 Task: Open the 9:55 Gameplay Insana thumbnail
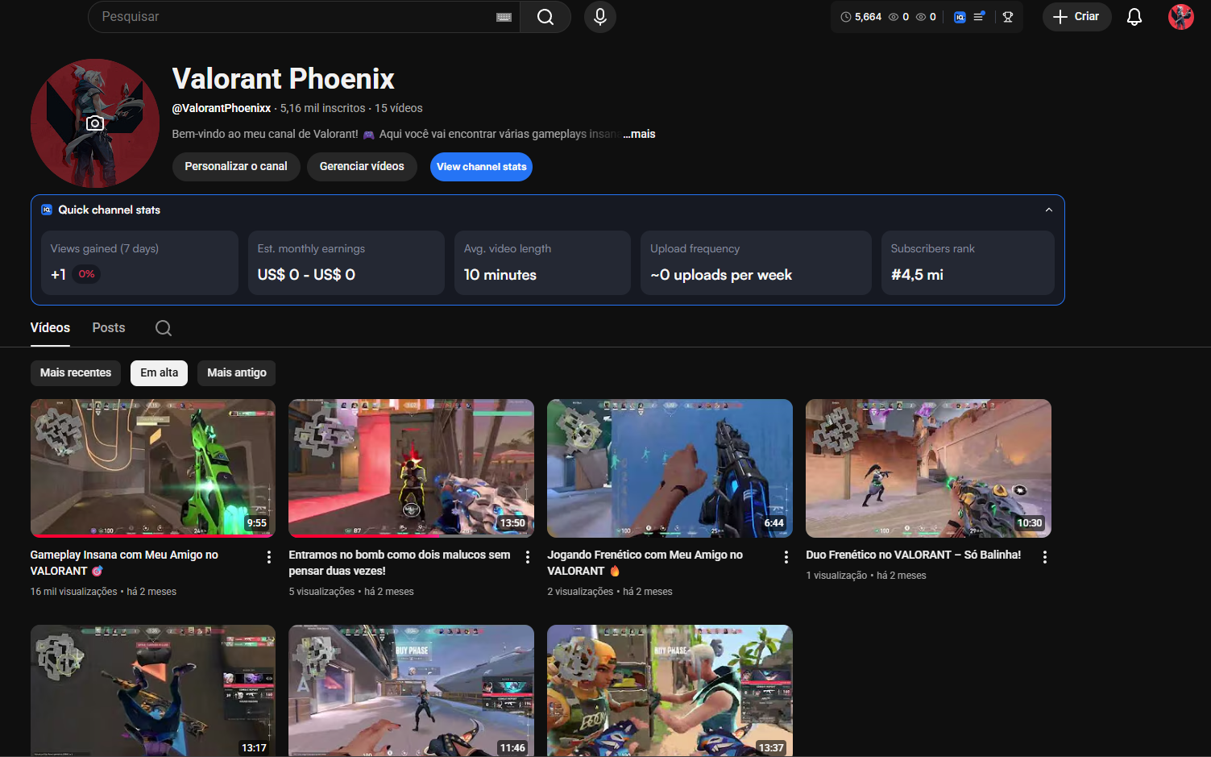click(153, 468)
